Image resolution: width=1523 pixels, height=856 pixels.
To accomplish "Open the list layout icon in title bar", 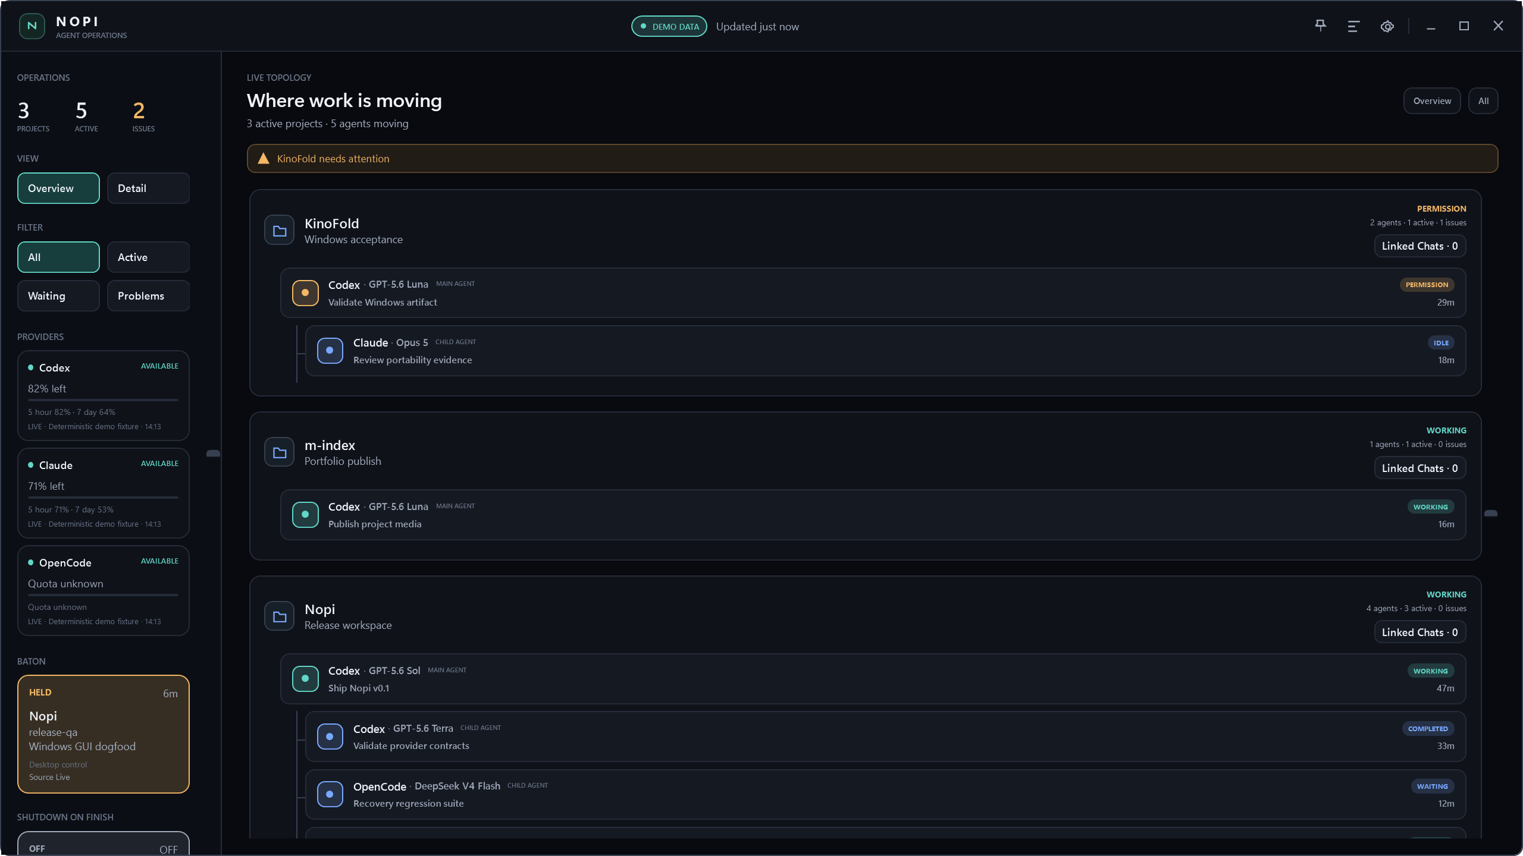I will (x=1353, y=26).
